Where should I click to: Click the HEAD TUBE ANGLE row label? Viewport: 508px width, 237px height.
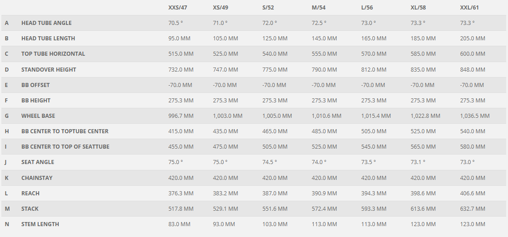point(46,23)
